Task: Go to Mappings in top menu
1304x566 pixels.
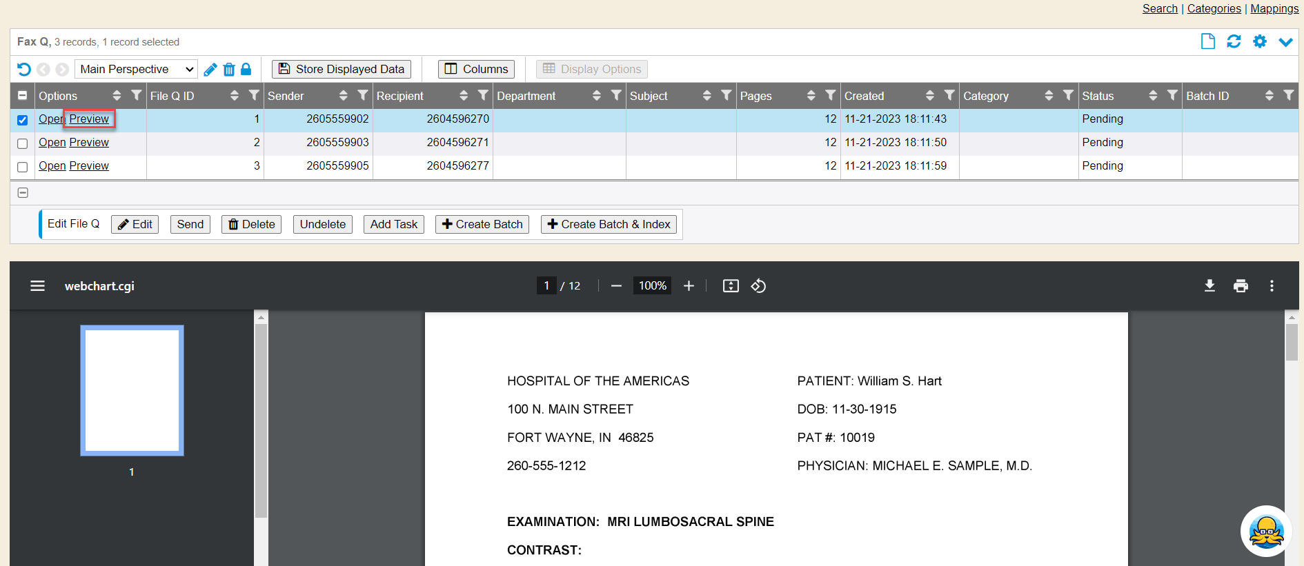Action: [1274, 8]
